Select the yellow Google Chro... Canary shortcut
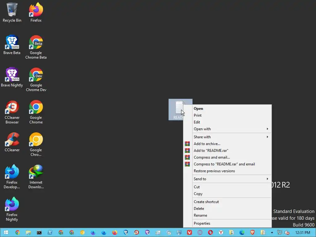This screenshot has width=316, height=237. [x=36, y=144]
